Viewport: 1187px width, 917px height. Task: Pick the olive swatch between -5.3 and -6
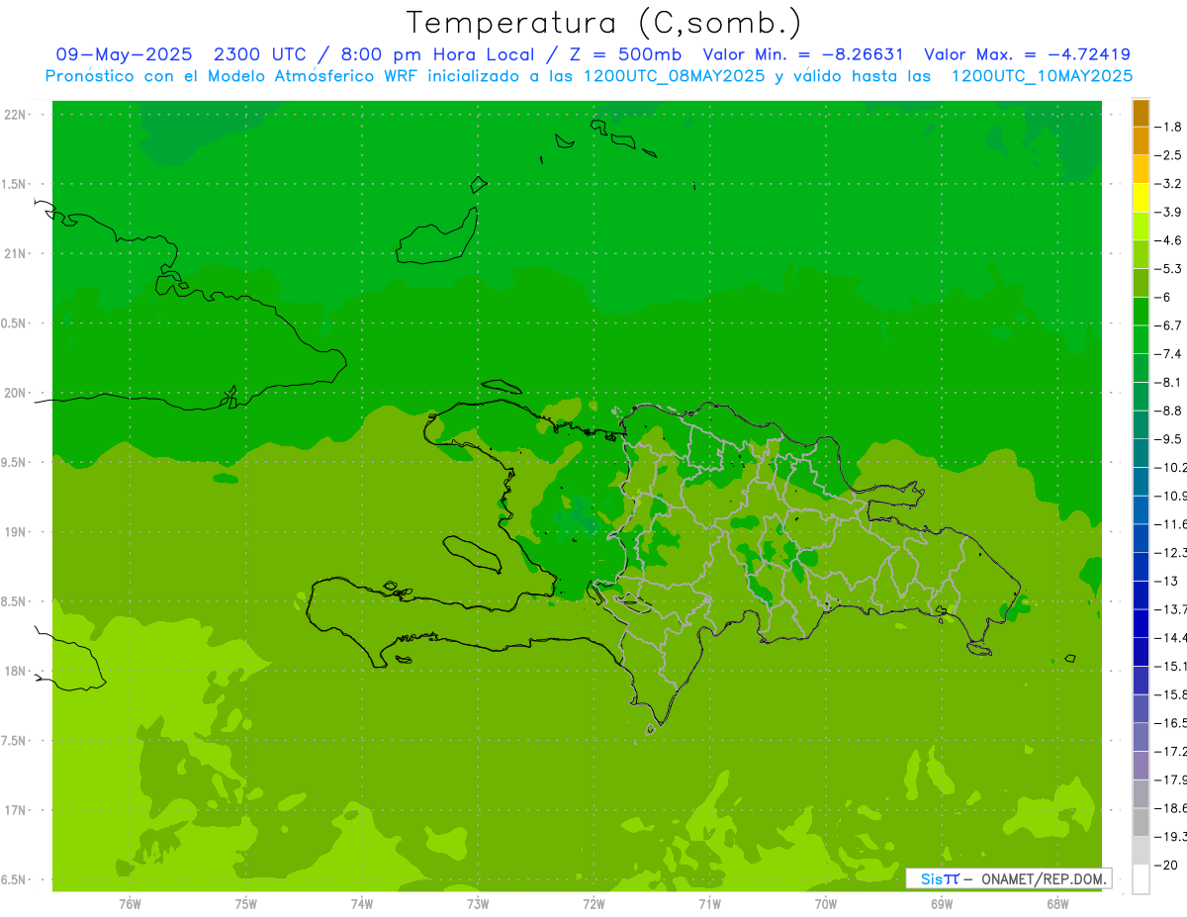coord(1141,283)
